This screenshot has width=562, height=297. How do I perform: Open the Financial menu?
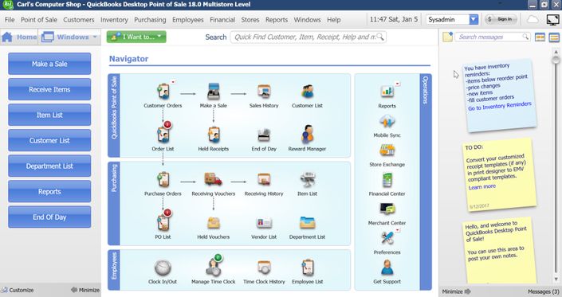click(222, 20)
